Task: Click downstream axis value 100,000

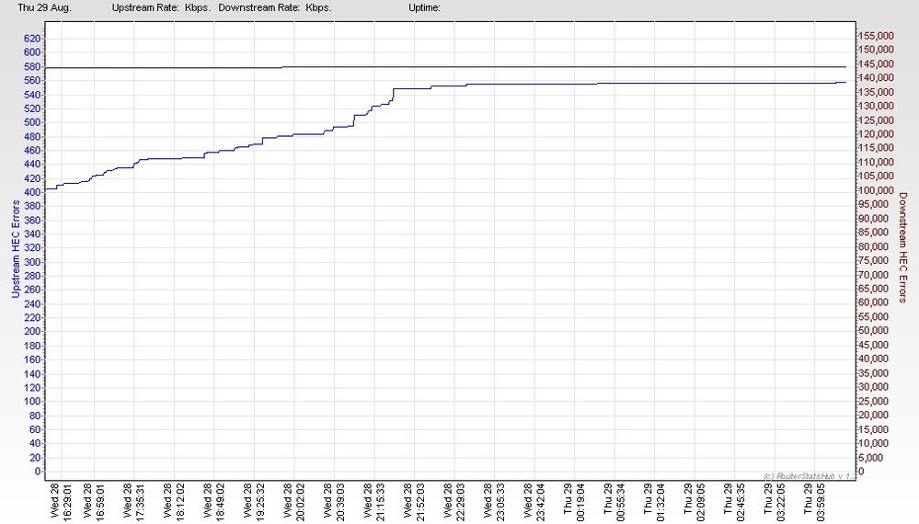Action: coord(876,190)
